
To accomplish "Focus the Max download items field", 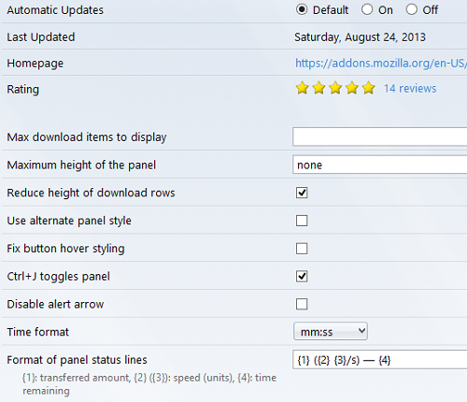I will coord(380,136).
